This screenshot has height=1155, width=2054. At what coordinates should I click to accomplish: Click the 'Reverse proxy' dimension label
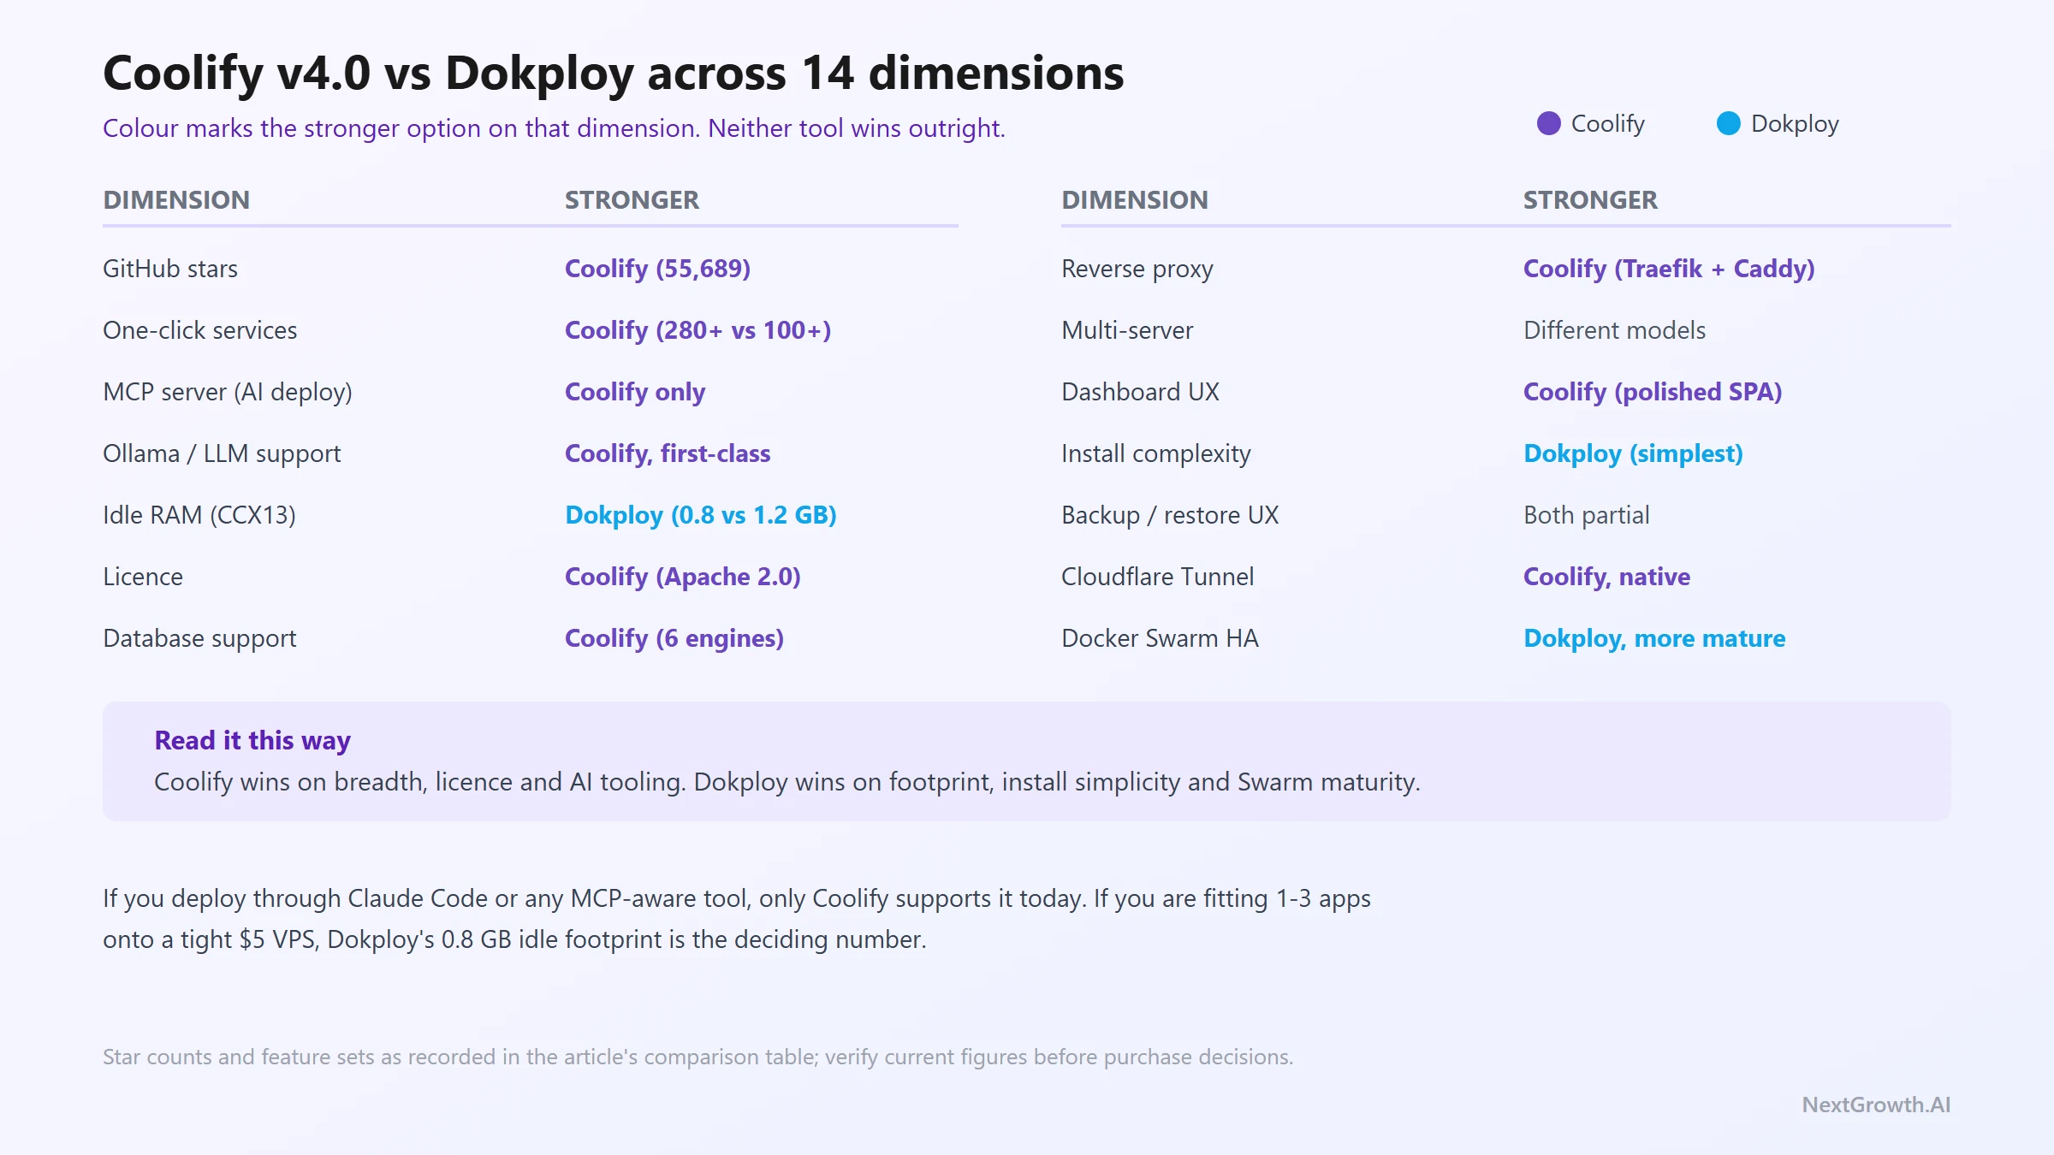(x=1137, y=269)
